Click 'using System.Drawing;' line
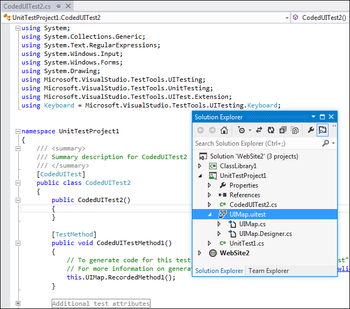Image resolution: width=350 pixels, height=309 pixels. click(x=61, y=71)
